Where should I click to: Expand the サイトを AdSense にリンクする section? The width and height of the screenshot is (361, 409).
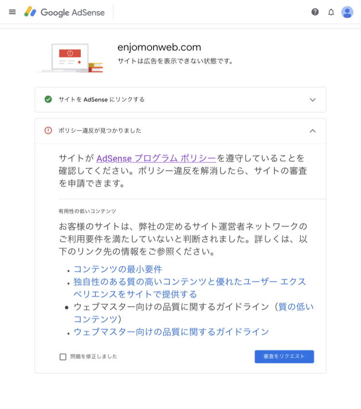point(312,100)
